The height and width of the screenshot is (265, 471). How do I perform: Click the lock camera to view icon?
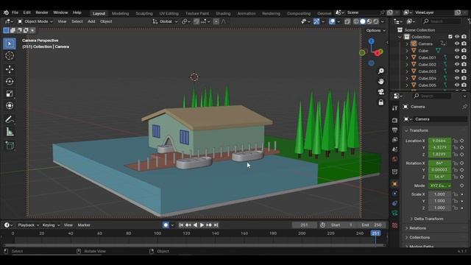pyautogui.click(x=381, y=102)
